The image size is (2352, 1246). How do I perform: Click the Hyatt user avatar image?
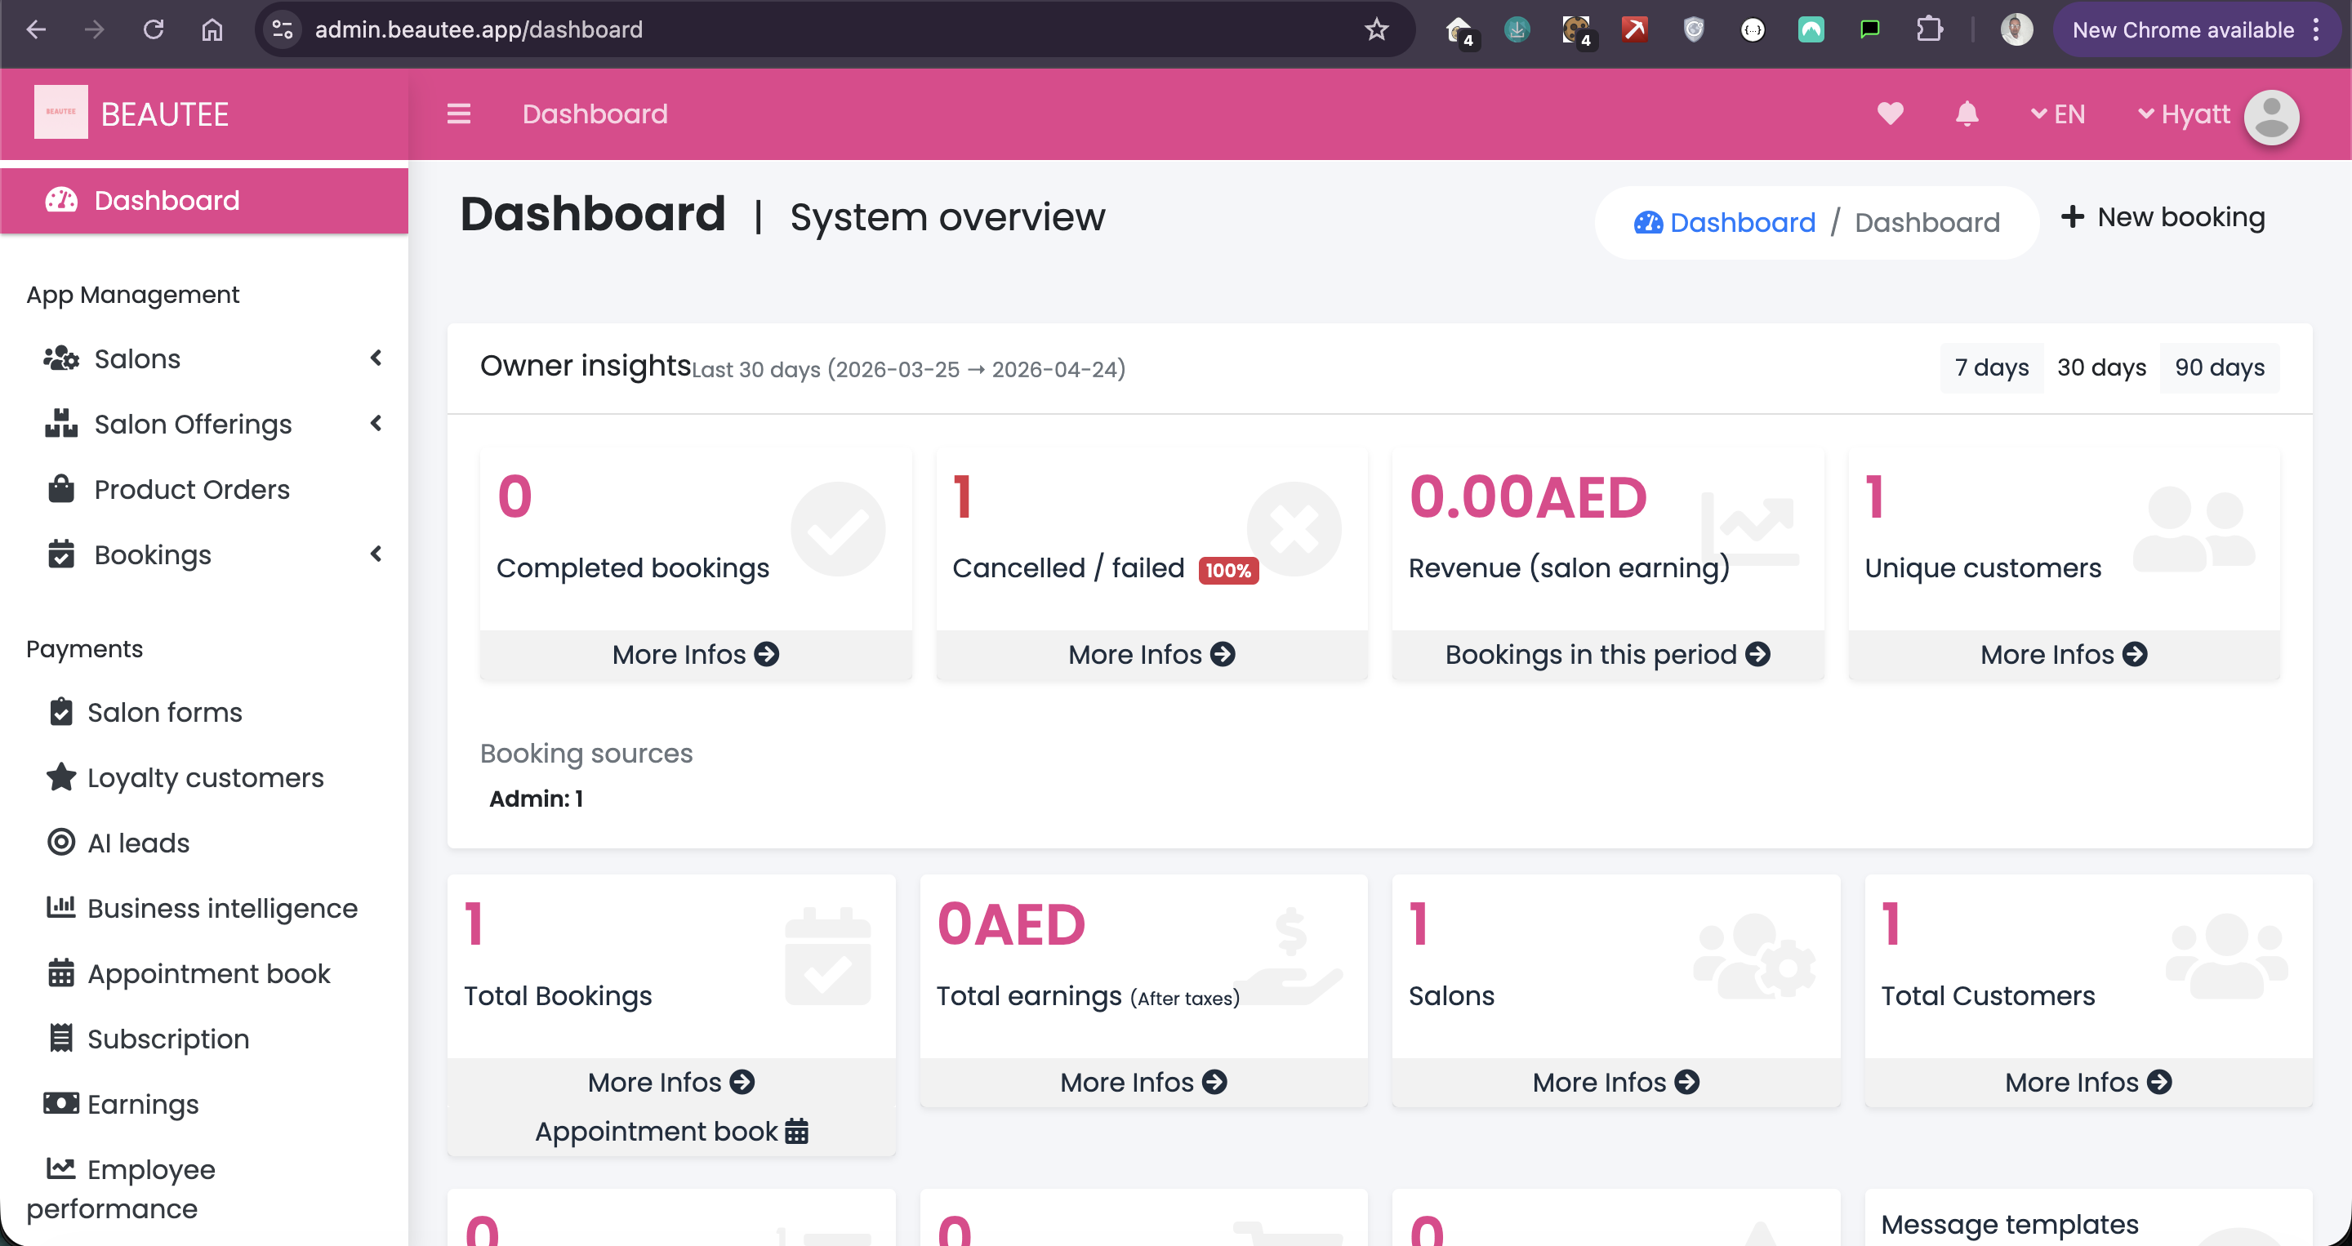tap(2270, 116)
